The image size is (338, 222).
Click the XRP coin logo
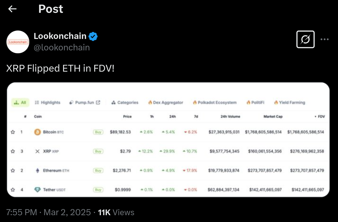coord(37,151)
